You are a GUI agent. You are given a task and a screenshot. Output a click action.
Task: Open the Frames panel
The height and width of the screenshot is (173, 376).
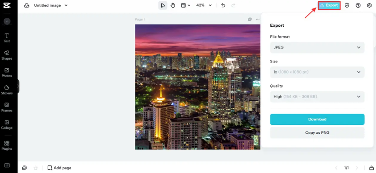tap(7, 107)
